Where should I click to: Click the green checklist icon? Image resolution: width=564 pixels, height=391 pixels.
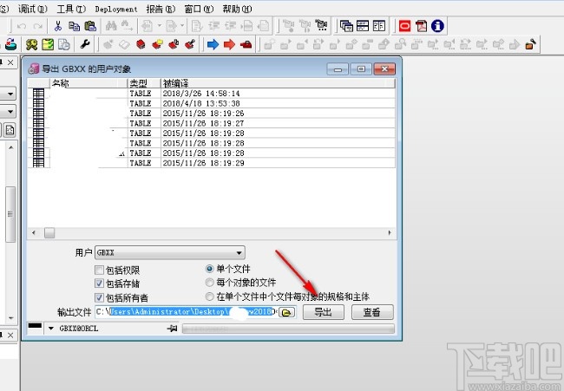click(48, 44)
